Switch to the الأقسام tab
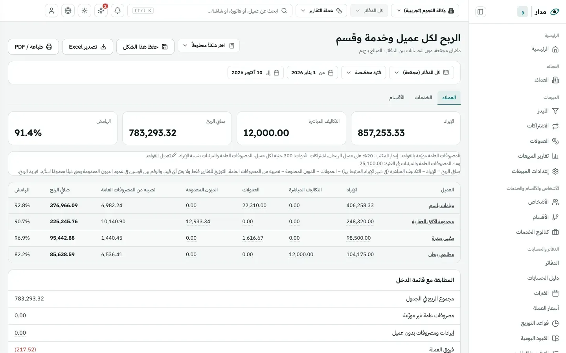 click(x=397, y=98)
